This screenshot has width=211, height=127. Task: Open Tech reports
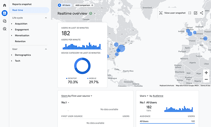pos(18,61)
